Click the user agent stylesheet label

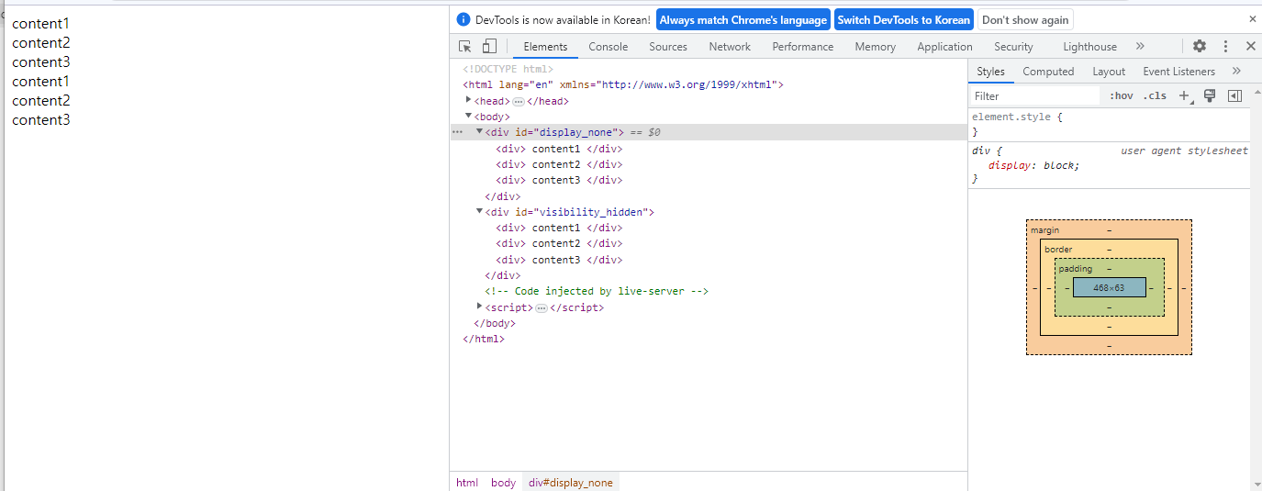pyautogui.click(x=1184, y=151)
